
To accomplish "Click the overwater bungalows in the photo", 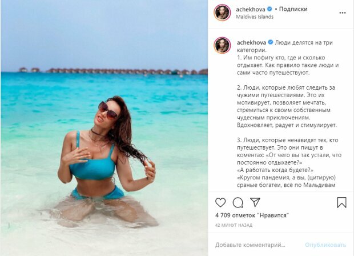I will point(113,71).
